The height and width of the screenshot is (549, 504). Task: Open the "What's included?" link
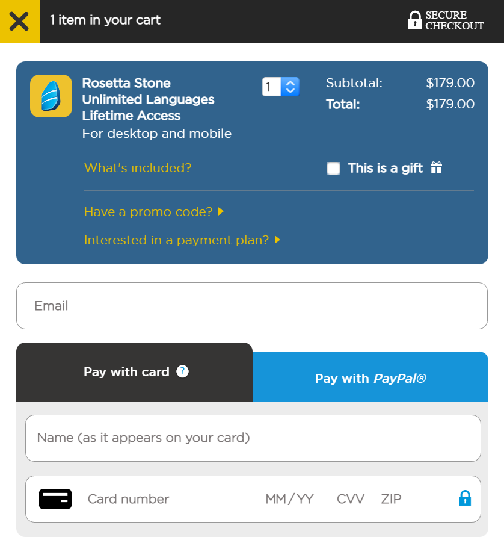pos(138,168)
